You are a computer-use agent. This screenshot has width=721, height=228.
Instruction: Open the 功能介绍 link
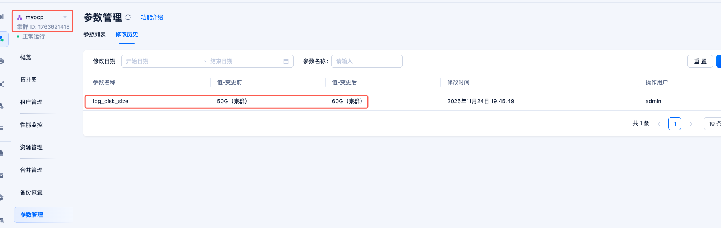pos(152,17)
